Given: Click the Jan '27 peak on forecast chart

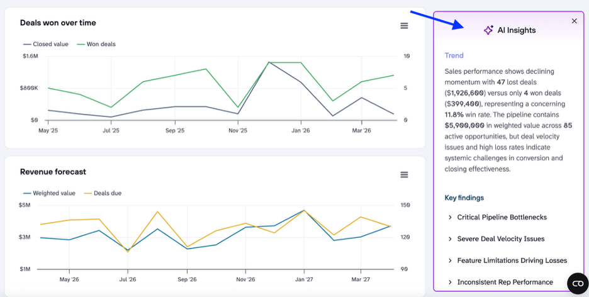Looking at the screenshot, I should pos(304,210).
